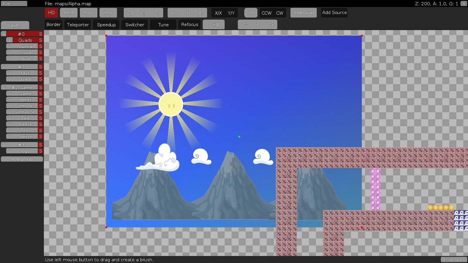Toggle HD mode in the toolbar
This screenshot has height=263, width=468.
[x=51, y=13]
